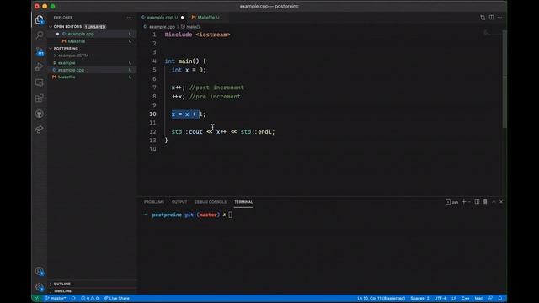Expand the example.dSYM folder
The image size is (539, 303).
click(73, 56)
